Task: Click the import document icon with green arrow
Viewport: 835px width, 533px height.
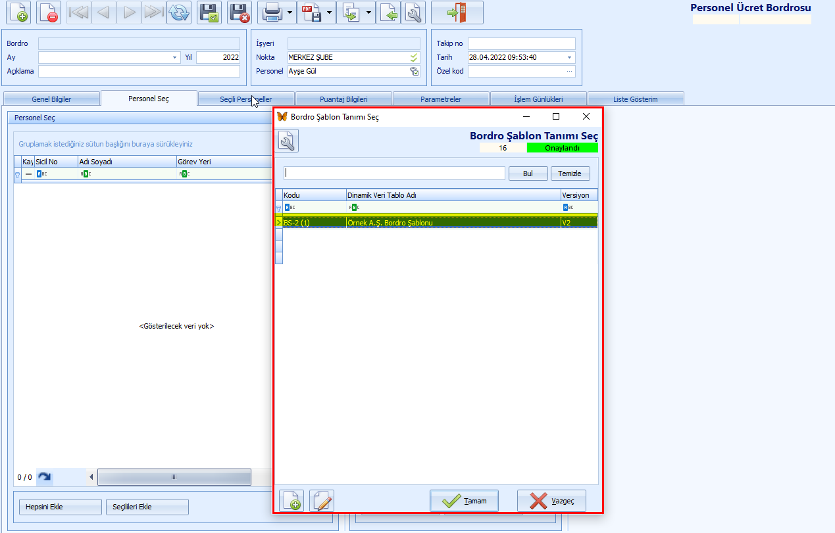Action: pos(388,12)
